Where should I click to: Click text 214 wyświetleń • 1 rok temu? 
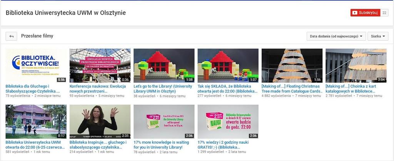(x=92, y=152)
